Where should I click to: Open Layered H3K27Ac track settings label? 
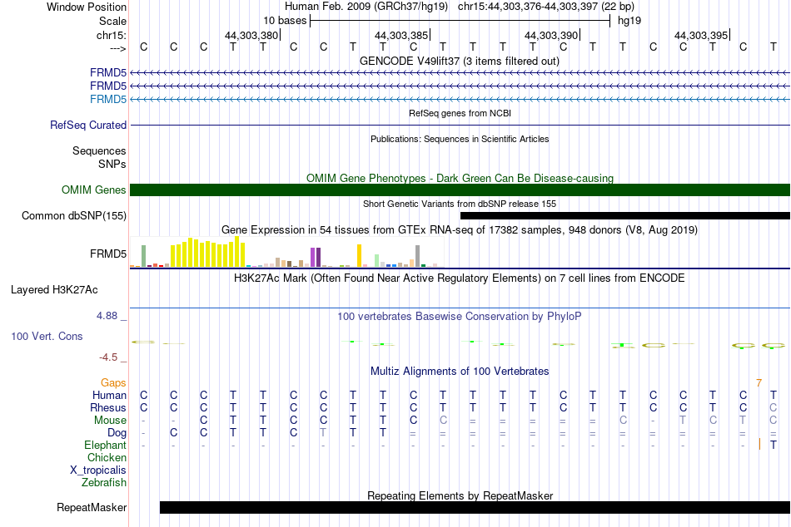click(54, 290)
